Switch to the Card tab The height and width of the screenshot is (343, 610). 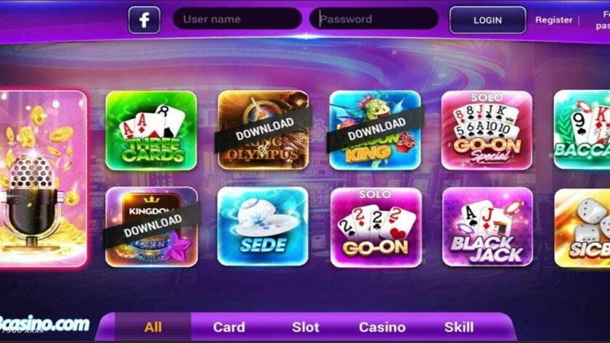[229, 327]
